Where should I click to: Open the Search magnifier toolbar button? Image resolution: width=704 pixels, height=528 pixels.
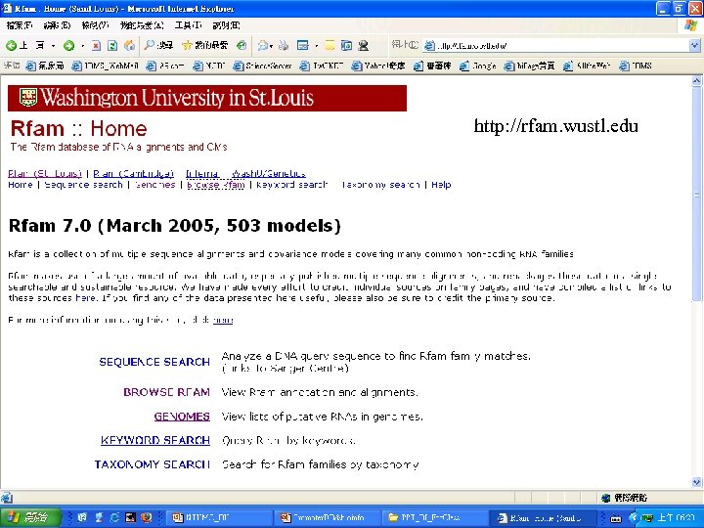click(158, 45)
